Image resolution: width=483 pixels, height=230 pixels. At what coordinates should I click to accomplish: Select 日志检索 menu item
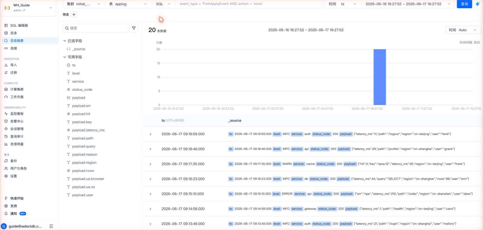(17, 41)
